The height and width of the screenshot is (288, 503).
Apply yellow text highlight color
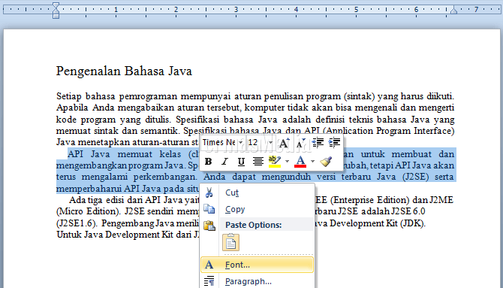[275, 162]
